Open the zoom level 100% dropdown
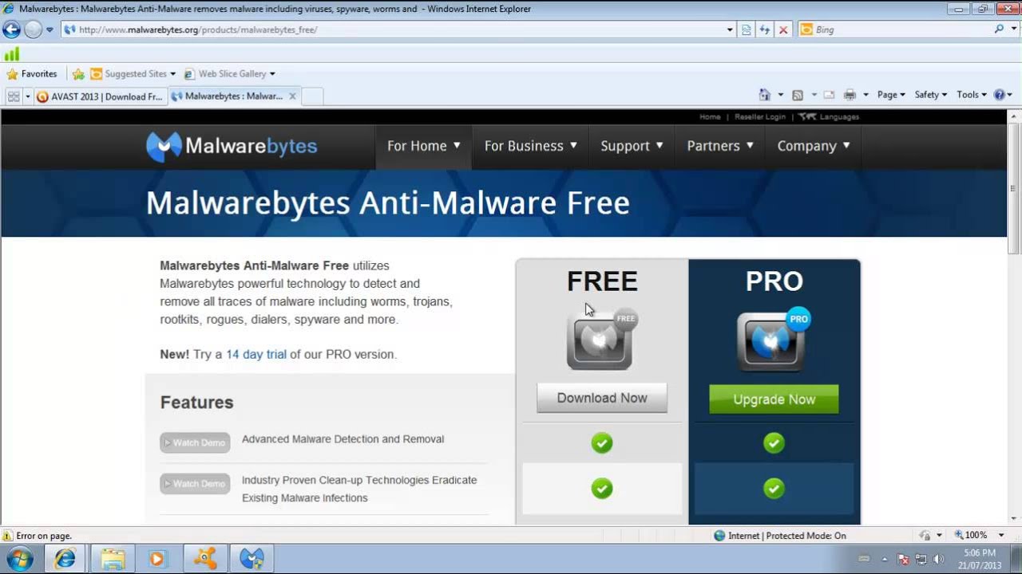Screen dimensions: 1022x574 tap(1001, 536)
